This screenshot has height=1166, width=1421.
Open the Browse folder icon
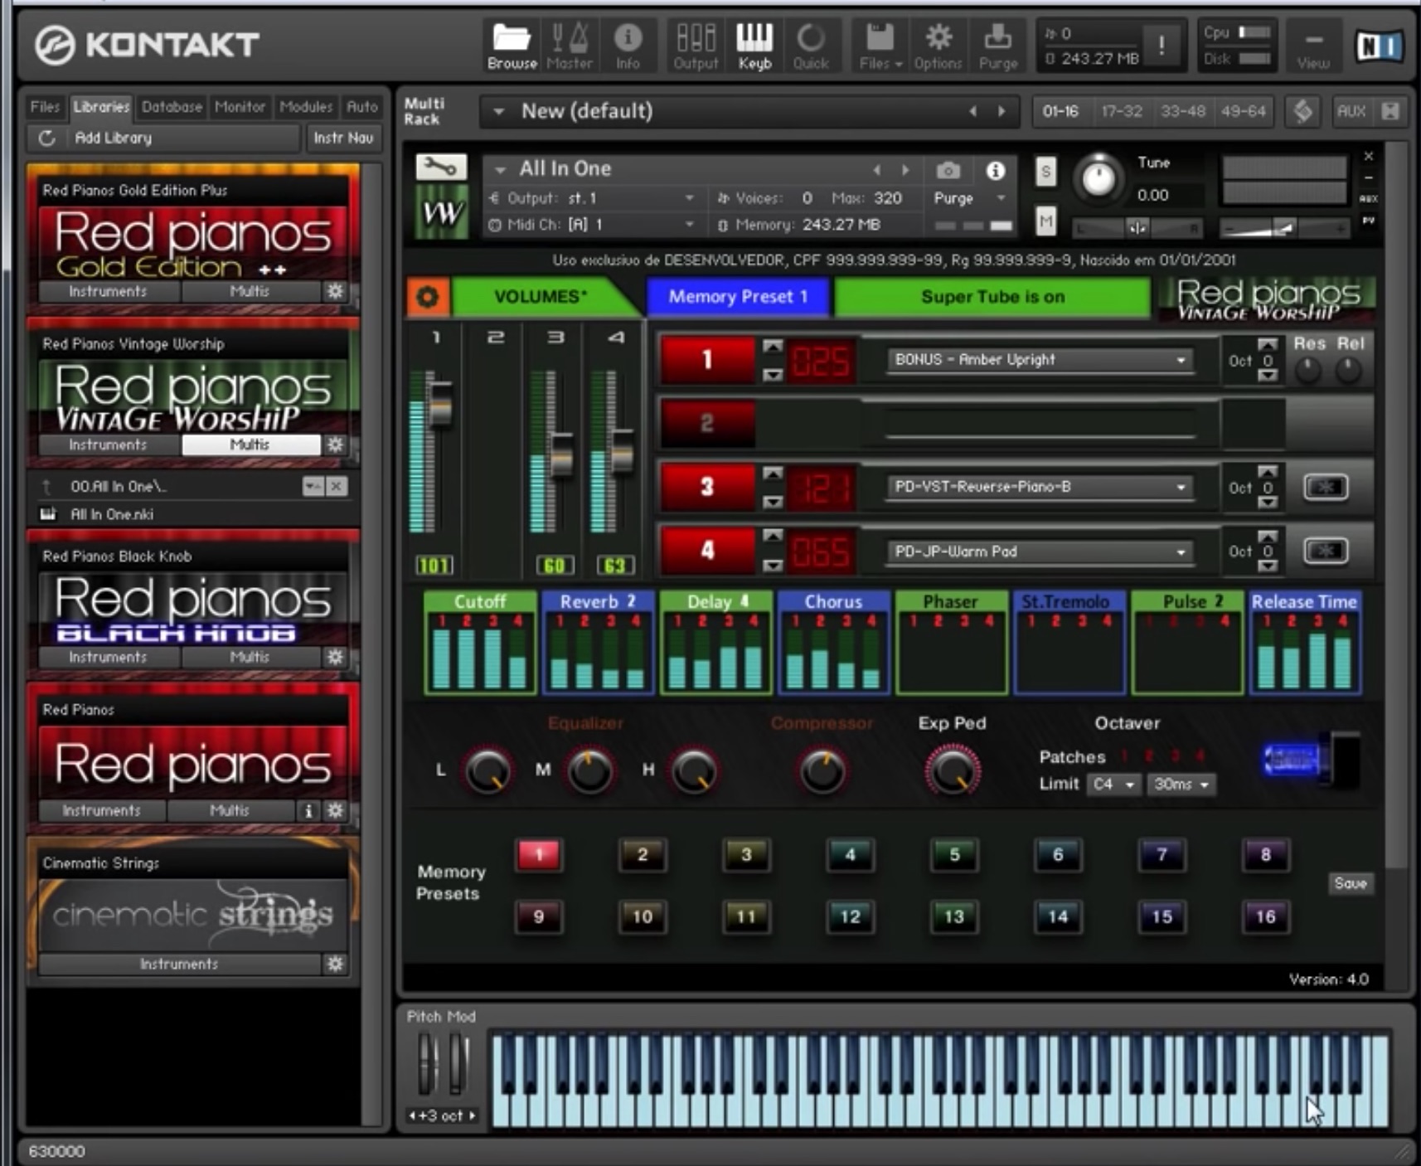(x=512, y=46)
